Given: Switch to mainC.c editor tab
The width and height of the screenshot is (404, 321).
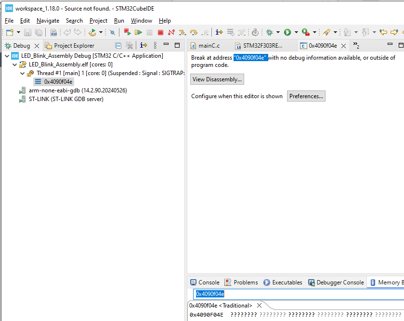Looking at the screenshot, I should click(205, 46).
